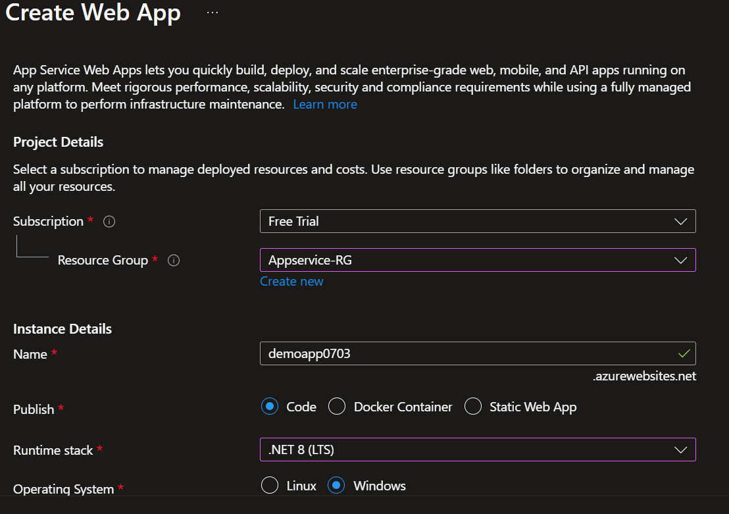Click the Subscription info icon
This screenshot has width=729, height=514.
(109, 221)
